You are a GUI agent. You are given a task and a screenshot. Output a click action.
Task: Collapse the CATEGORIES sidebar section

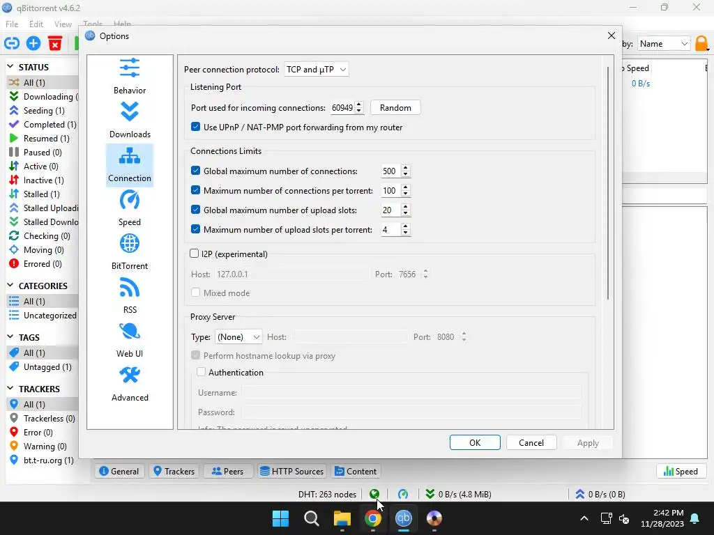(10, 286)
